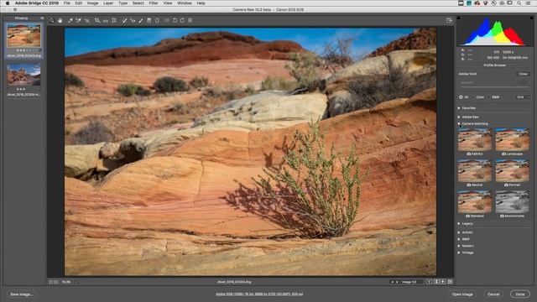Select the Crop tool
The width and height of the screenshot is (537, 302).
(x=97, y=20)
